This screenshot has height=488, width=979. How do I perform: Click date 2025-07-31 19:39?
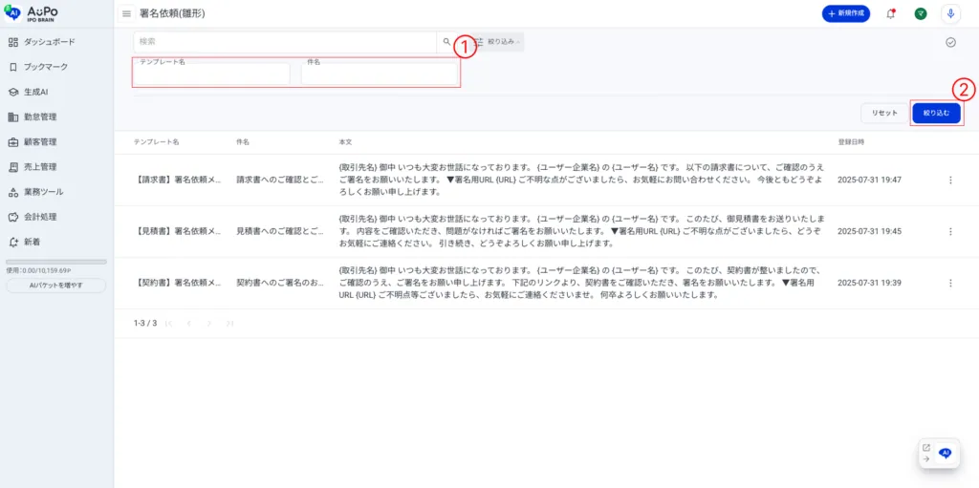point(869,283)
